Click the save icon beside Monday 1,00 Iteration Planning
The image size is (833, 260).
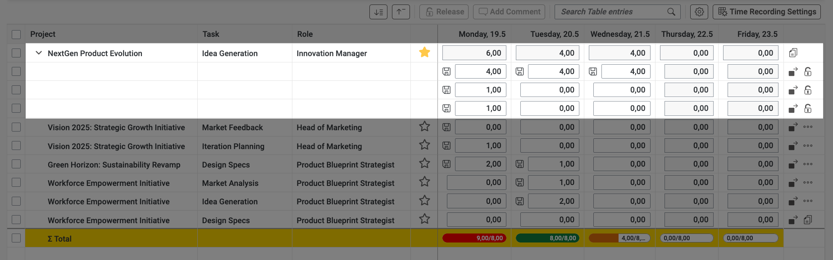click(x=446, y=145)
